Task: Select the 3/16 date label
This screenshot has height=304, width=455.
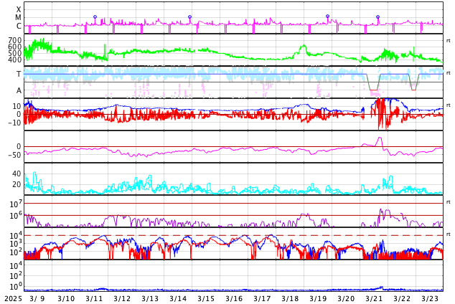Action: (x=234, y=298)
